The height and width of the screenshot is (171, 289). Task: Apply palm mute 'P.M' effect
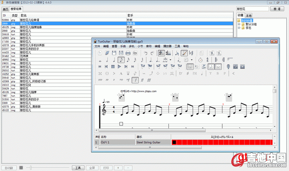tap(195, 73)
